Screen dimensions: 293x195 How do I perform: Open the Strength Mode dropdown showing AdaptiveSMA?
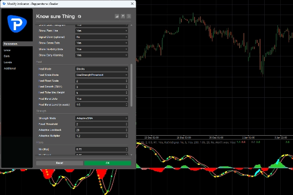(102, 118)
